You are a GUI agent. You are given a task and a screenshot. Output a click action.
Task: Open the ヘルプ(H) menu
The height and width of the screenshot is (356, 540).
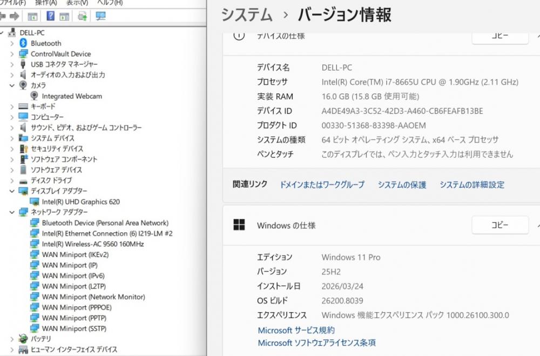click(110, 2)
